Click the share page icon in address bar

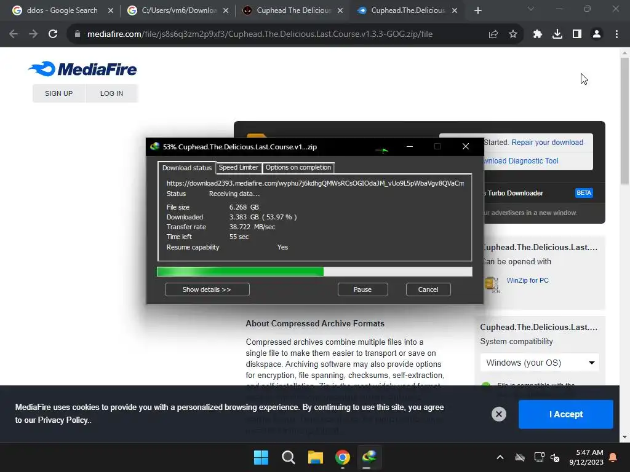tap(493, 34)
